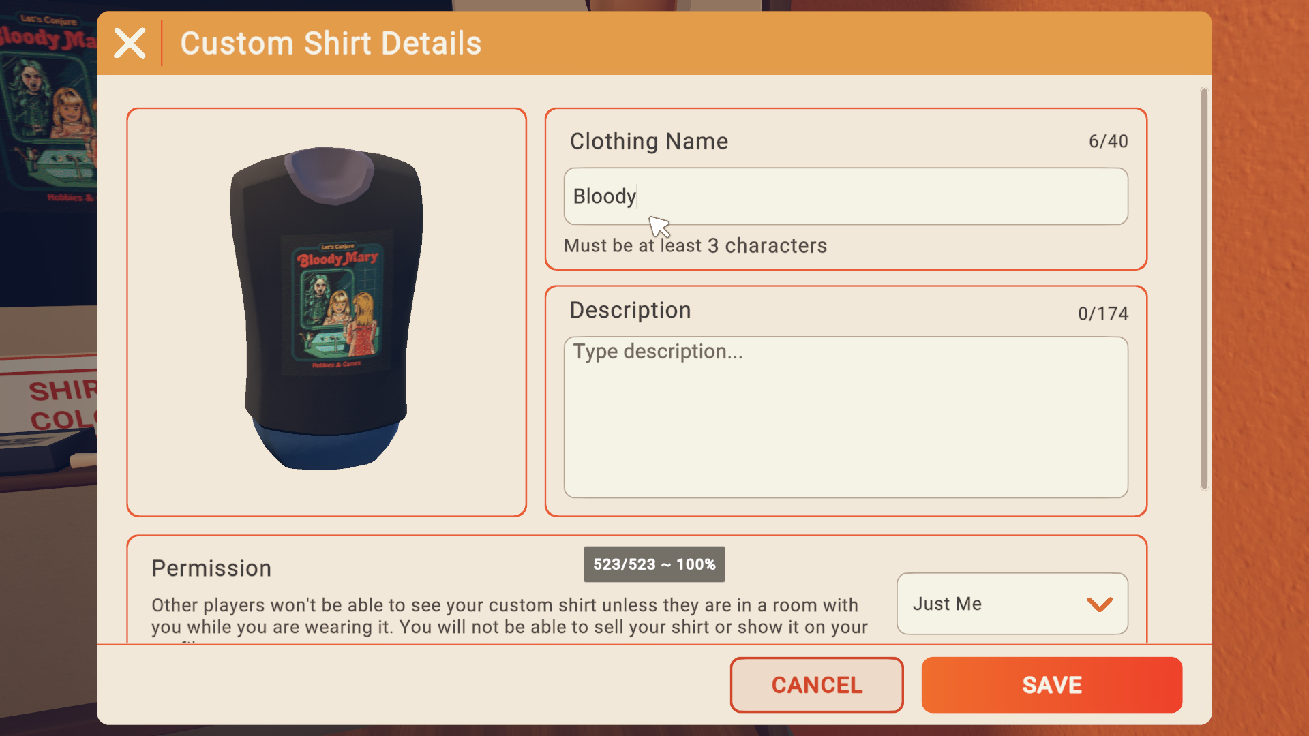The image size is (1309, 736).
Task: Click the Custom Shirt Details title text
Action: [x=331, y=44]
